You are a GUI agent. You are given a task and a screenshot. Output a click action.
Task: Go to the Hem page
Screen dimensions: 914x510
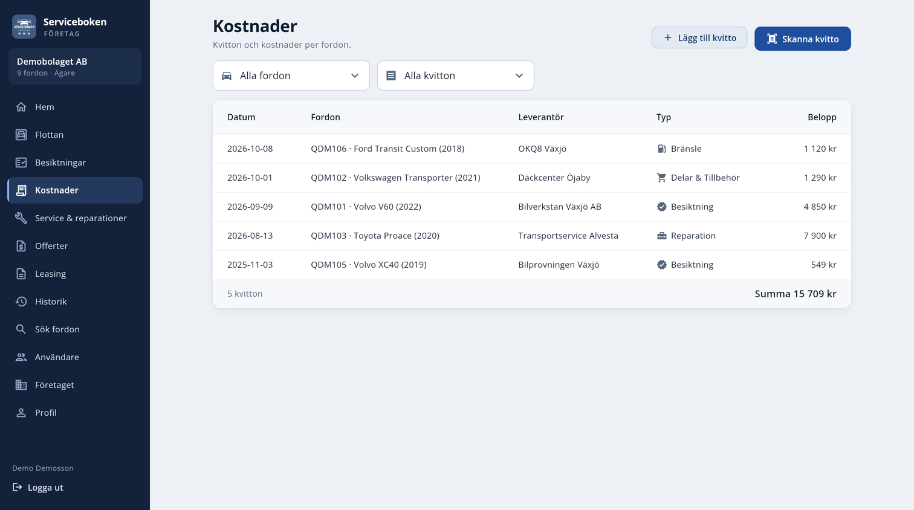click(75, 107)
